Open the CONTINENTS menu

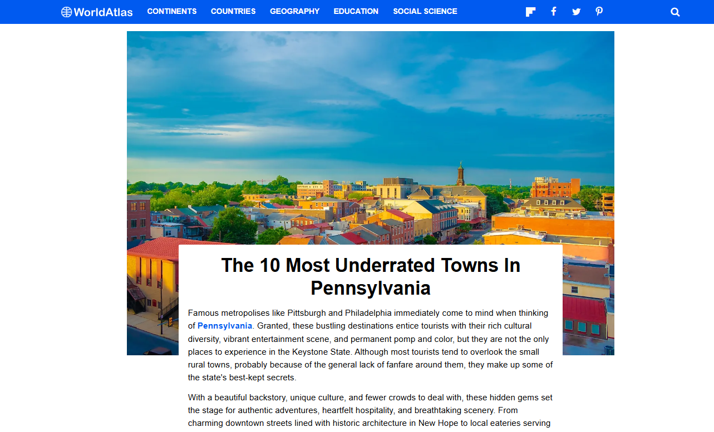171,11
